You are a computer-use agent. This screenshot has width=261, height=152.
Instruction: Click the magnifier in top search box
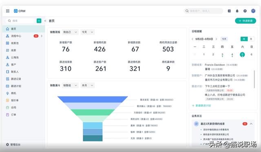[x=187, y=11]
